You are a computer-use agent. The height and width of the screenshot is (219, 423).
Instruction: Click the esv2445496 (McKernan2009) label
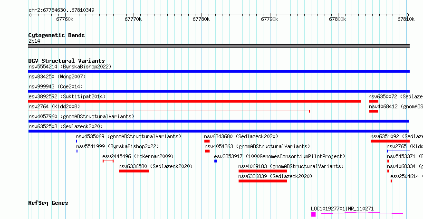(x=138, y=156)
